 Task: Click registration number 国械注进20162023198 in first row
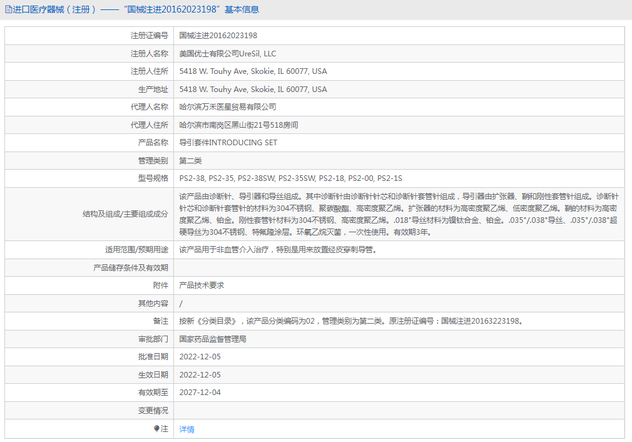tap(218, 36)
